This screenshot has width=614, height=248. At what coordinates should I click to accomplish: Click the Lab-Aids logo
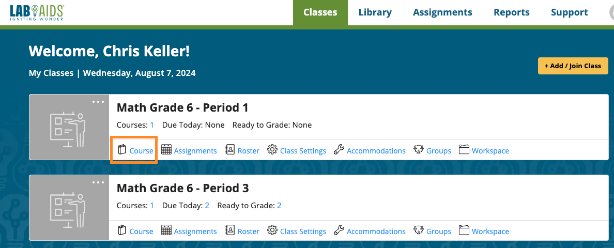37,12
